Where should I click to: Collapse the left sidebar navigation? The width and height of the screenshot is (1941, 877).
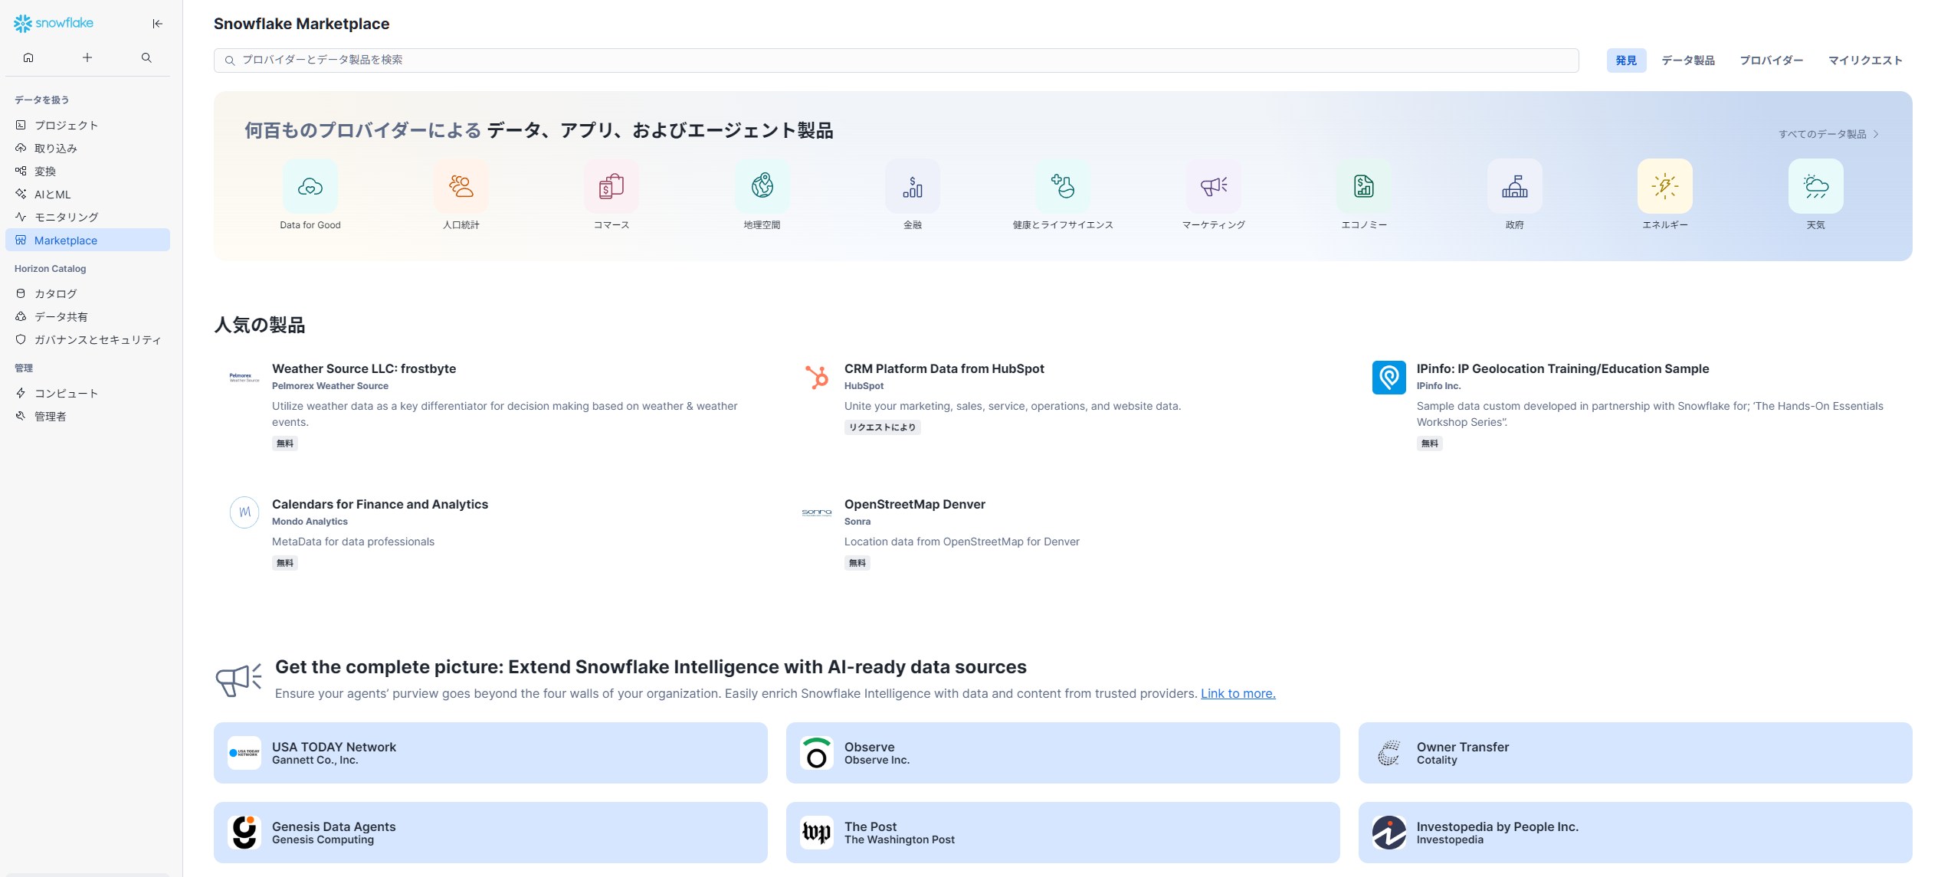[x=157, y=24]
